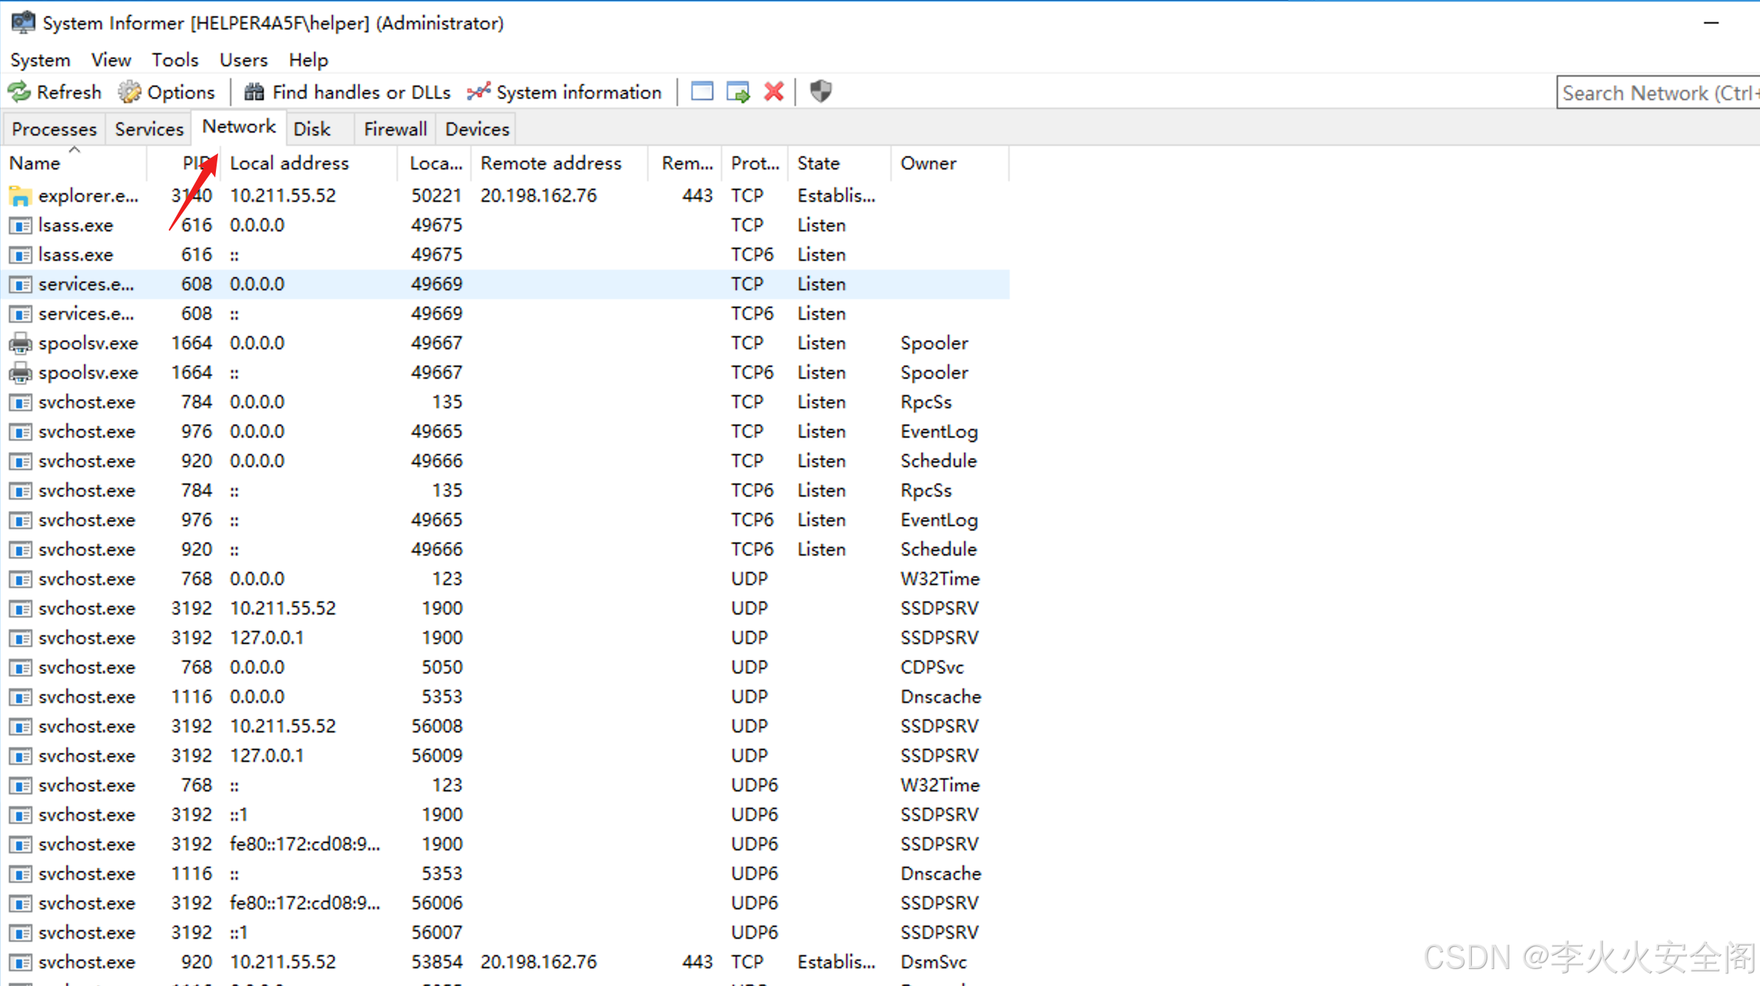Screen dimensions: 1760x986
Task: Click red X kill window icon
Action: (x=773, y=91)
